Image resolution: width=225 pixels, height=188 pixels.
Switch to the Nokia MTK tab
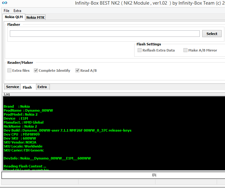click(35, 17)
